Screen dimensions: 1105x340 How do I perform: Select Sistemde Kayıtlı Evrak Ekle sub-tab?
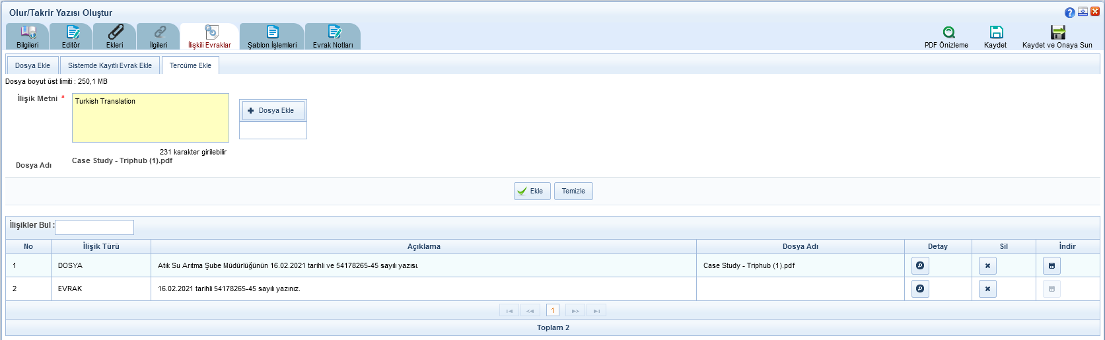pyautogui.click(x=110, y=65)
